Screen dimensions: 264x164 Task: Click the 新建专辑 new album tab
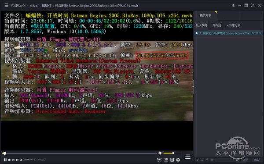(234, 25)
